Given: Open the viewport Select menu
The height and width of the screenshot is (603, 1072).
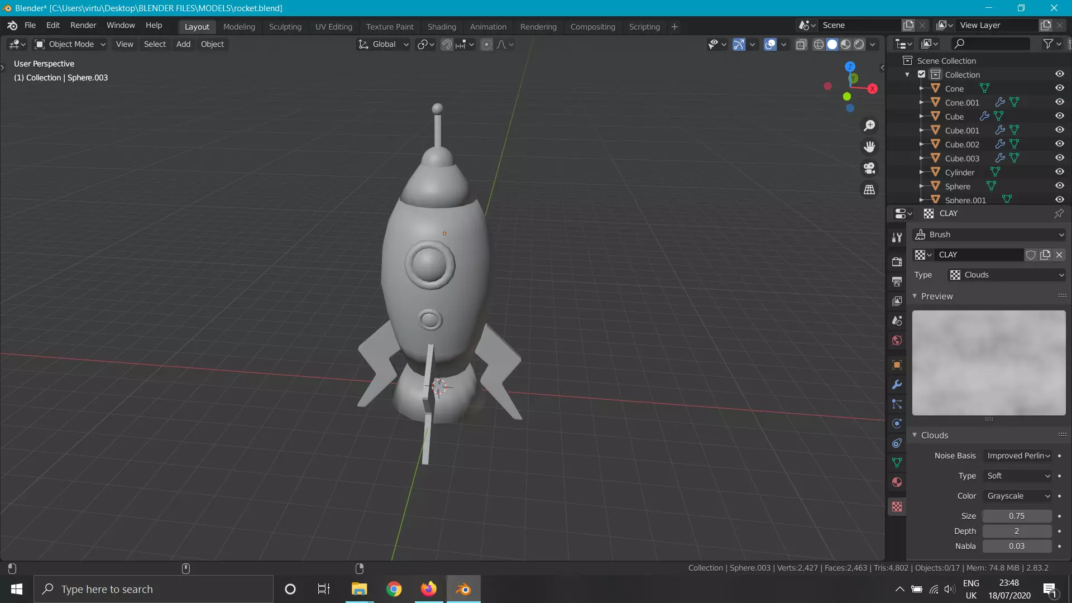Looking at the screenshot, I should 155,44.
